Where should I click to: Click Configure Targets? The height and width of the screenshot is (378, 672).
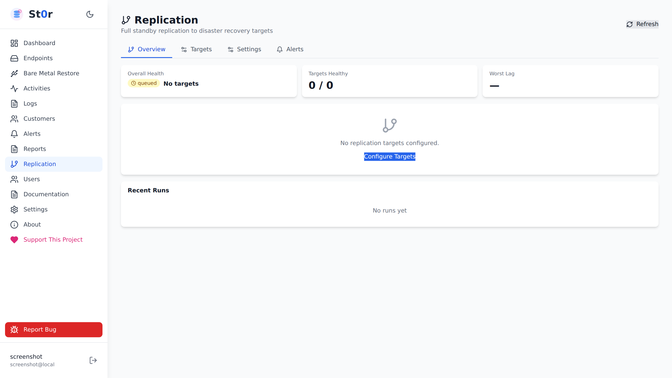(x=389, y=156)
